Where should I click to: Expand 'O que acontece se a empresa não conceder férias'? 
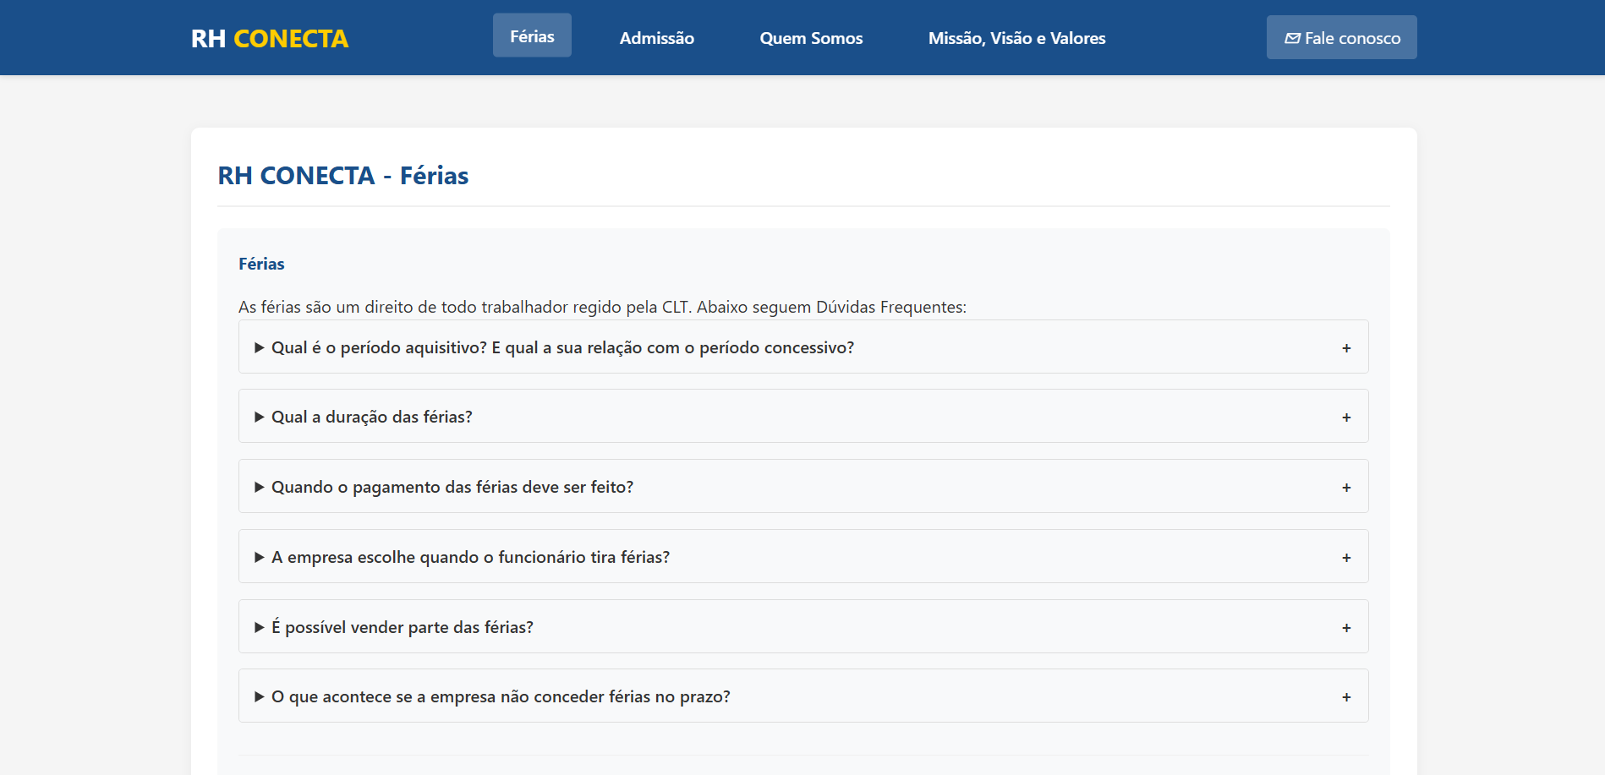pos(501,696)
